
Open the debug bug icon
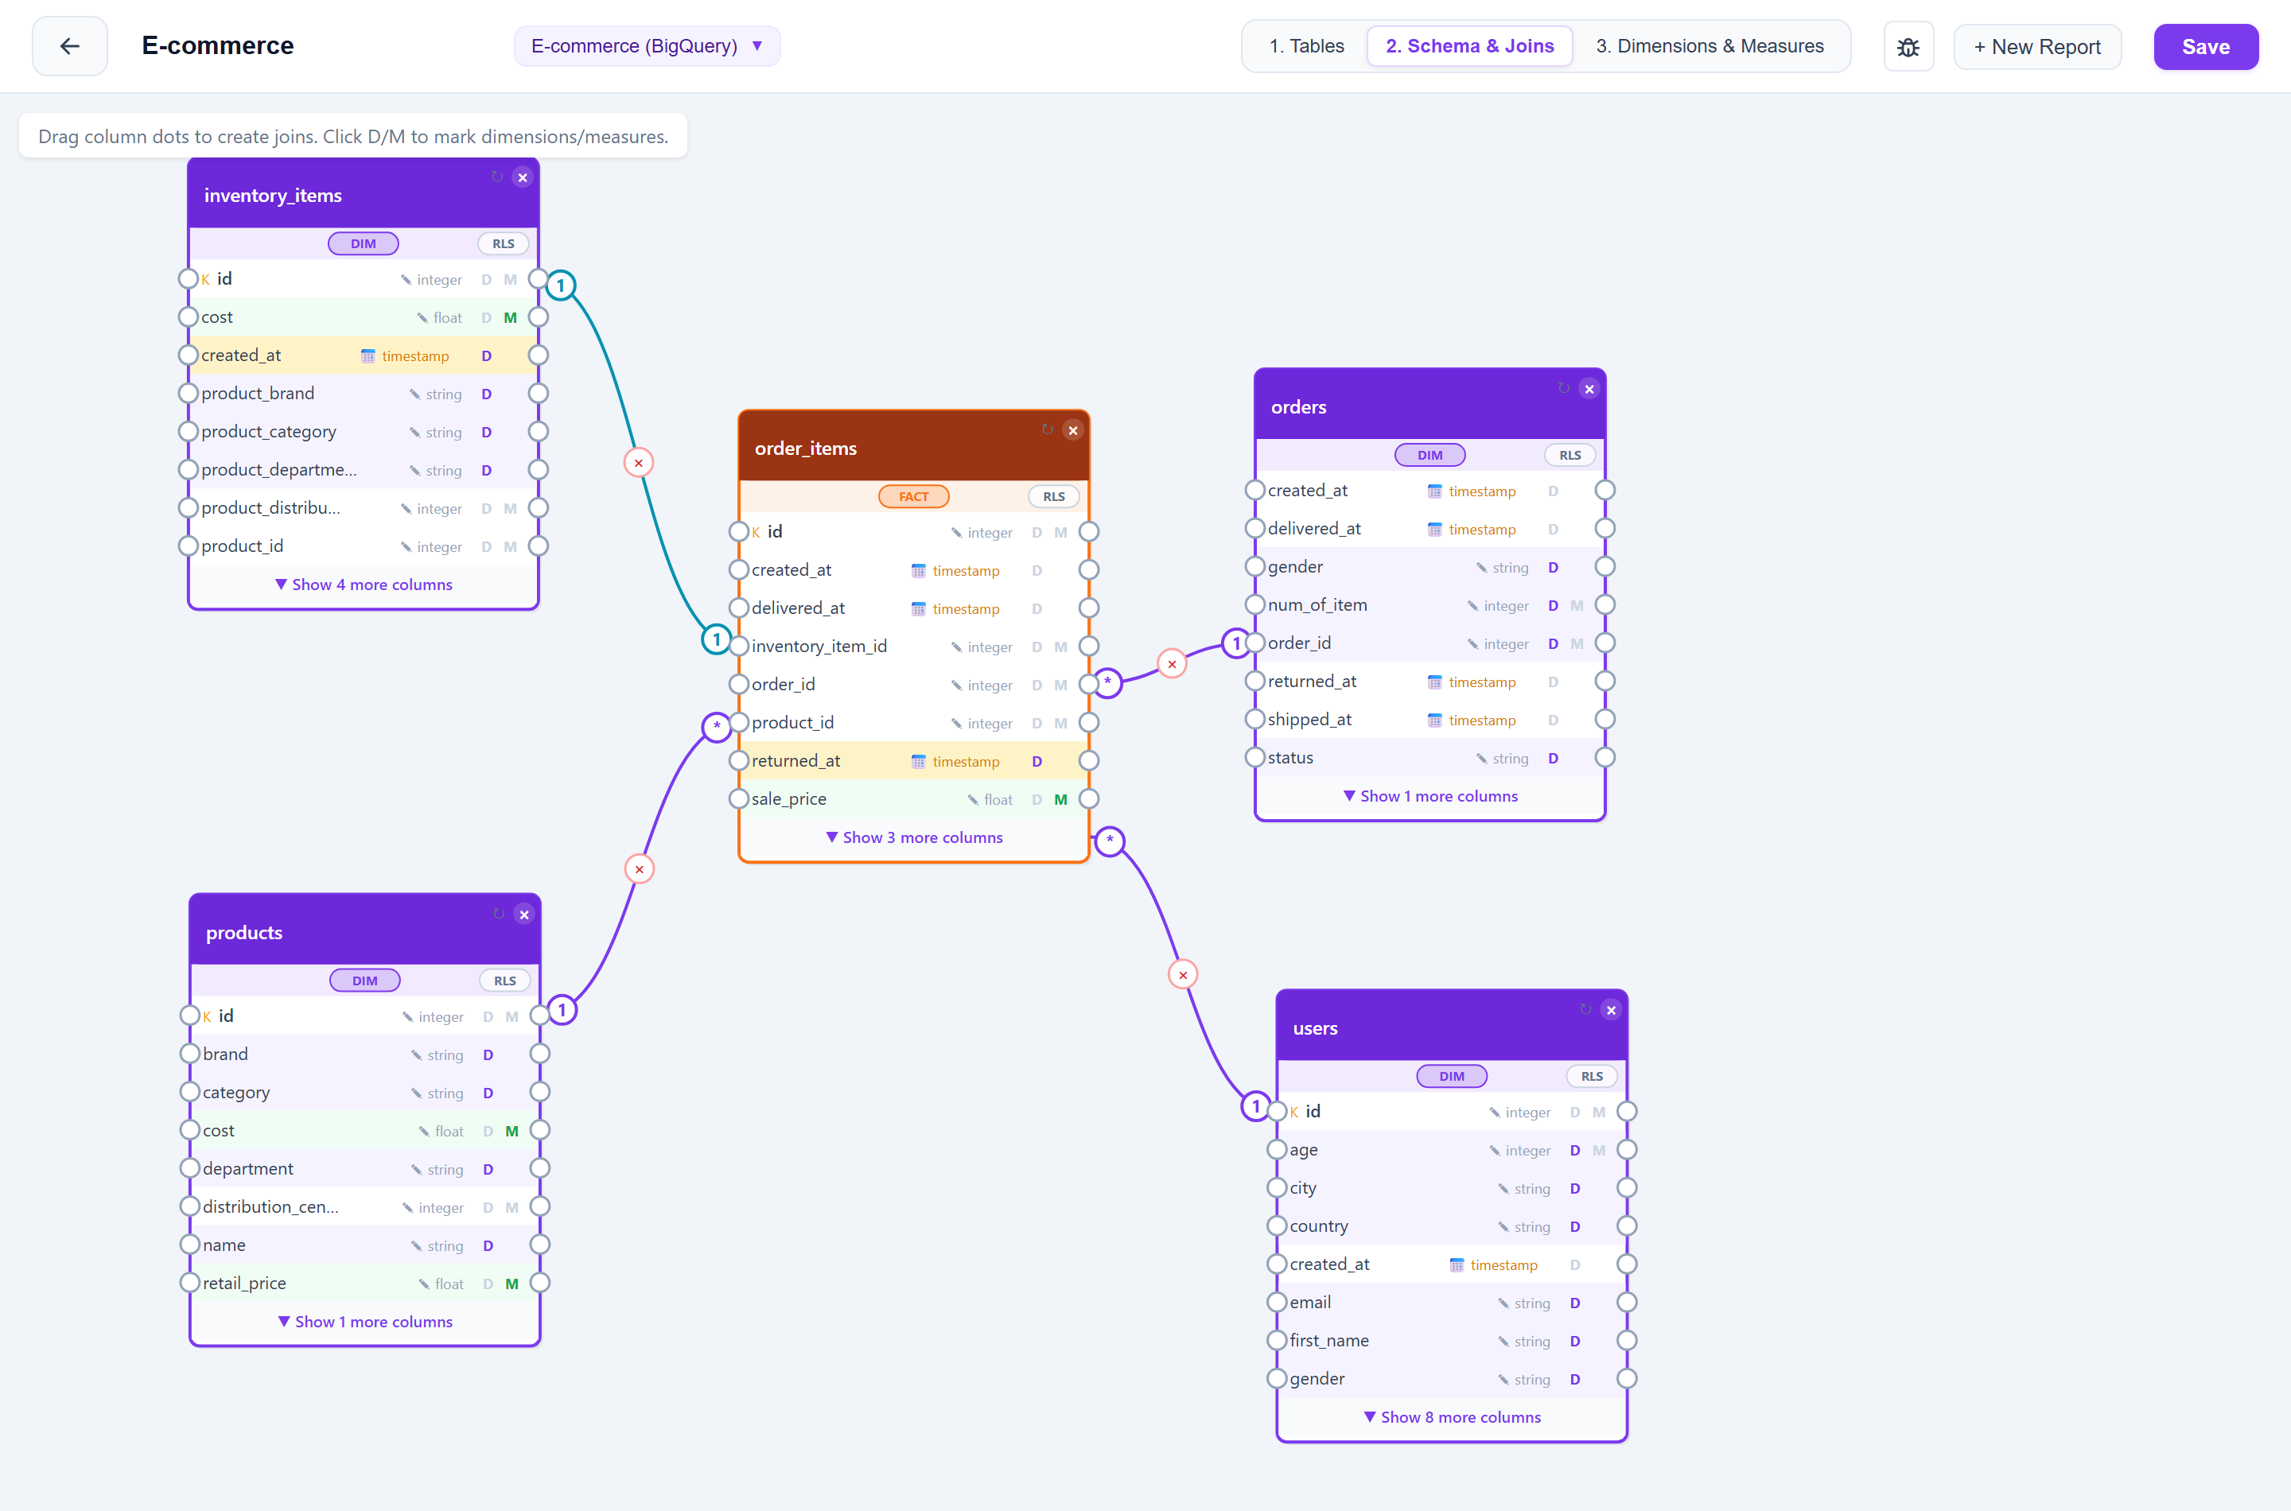pyautogui.click(x=1908, y=46)
